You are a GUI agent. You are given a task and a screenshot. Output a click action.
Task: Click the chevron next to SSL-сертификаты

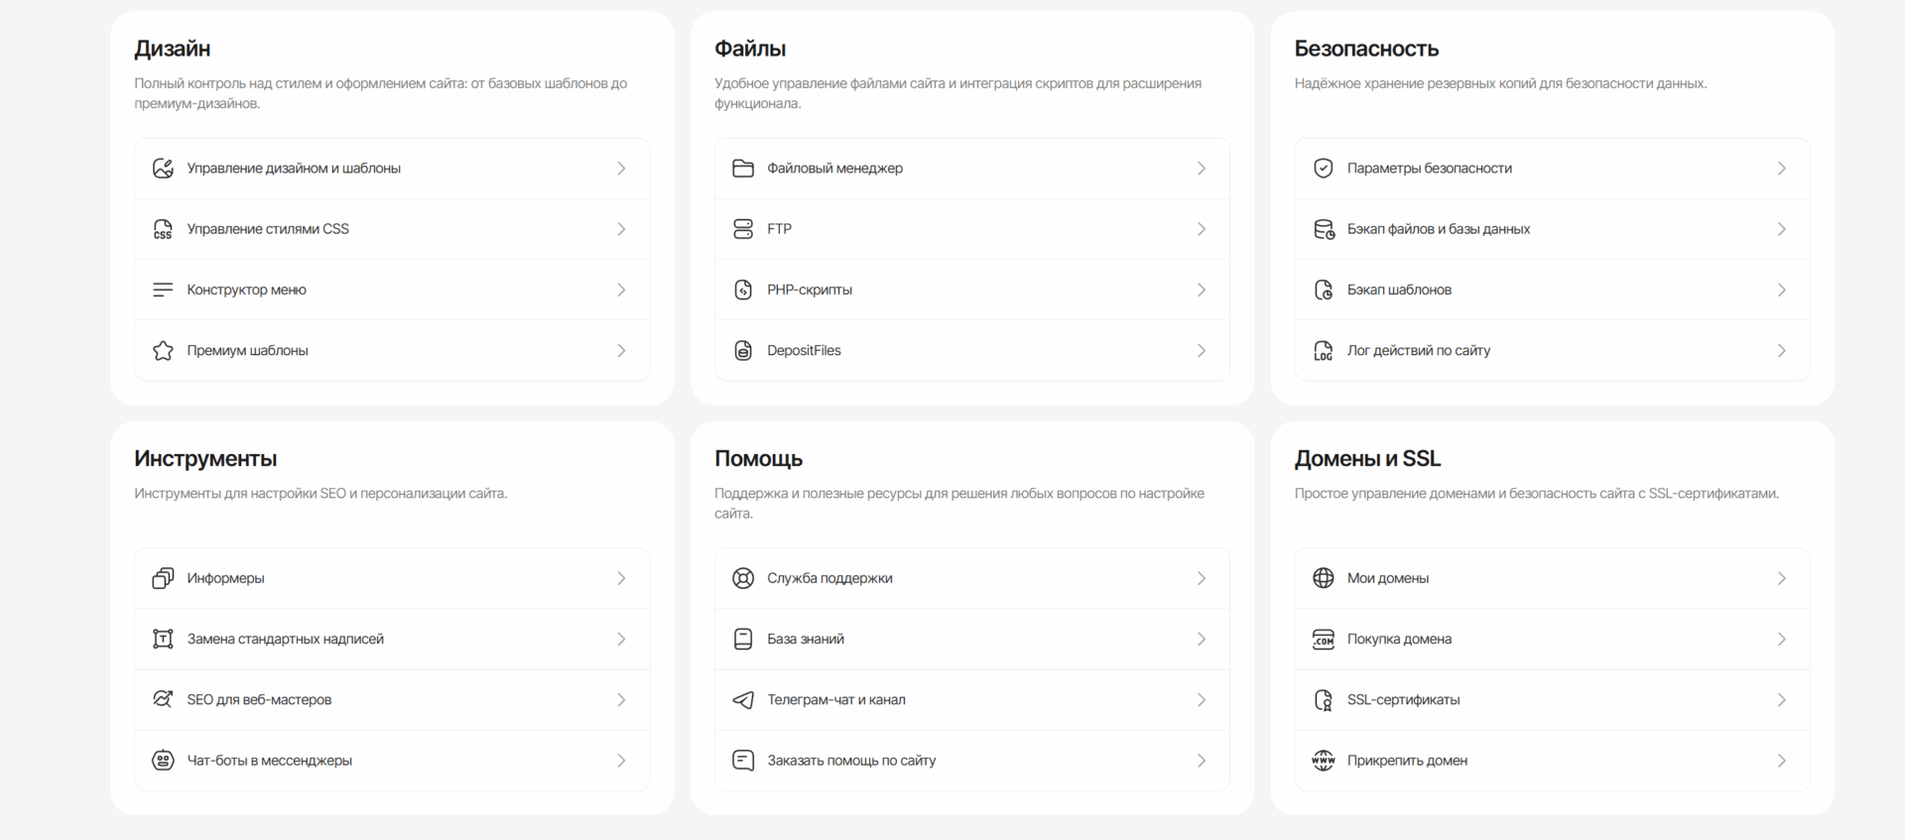pos(1782,700)
